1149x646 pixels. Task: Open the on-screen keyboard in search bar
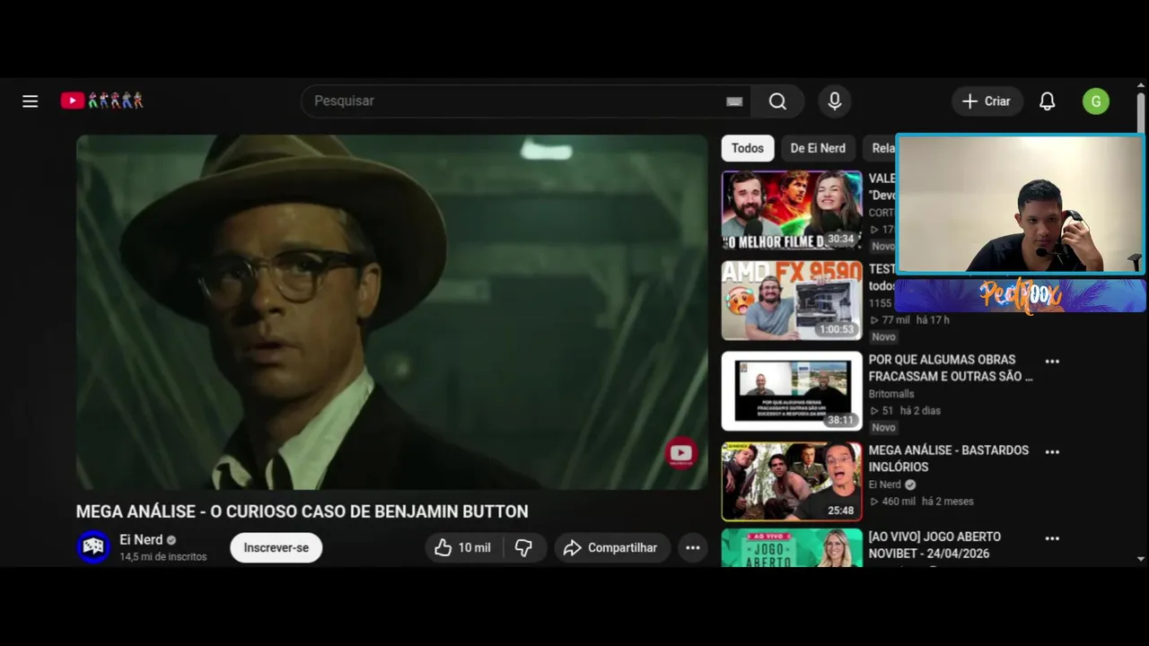point(734,101)
